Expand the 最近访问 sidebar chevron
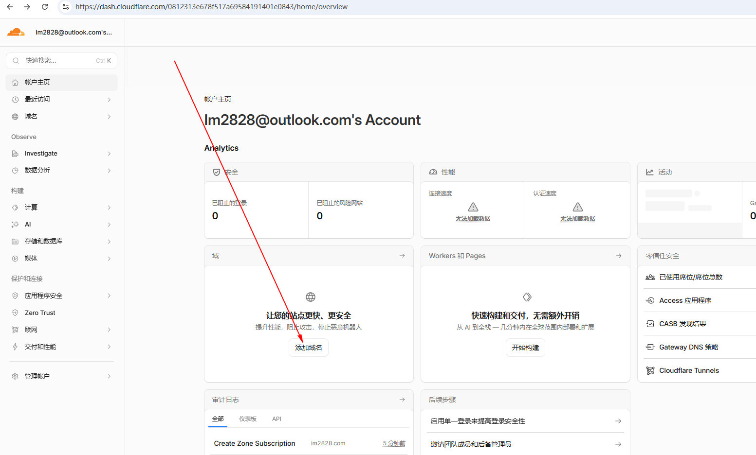Viewport: 756px width, 455px height. tap(109, 100)
